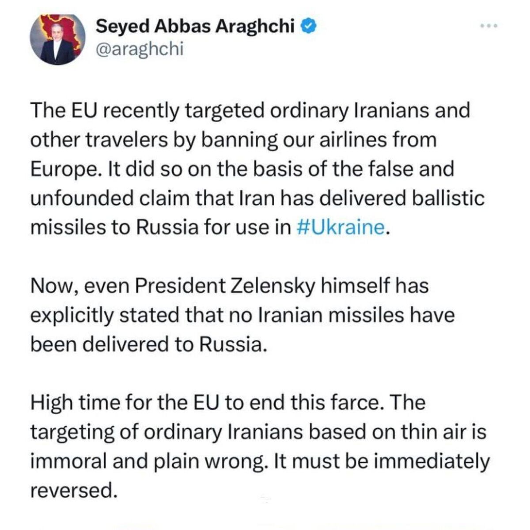Open Seyed Abbas Araghchi's profile picture
This screenshot has width=530, height=530.
[x=58, y=39]
